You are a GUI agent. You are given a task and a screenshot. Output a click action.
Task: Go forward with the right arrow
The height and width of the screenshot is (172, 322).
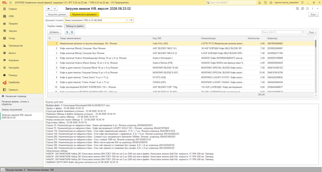pos(55,8)
